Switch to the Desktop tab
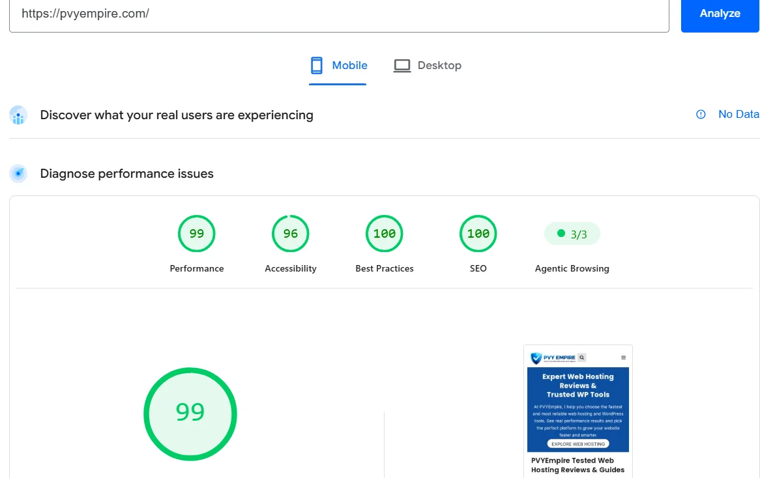The image size is (760, 478). coord(427,66)
